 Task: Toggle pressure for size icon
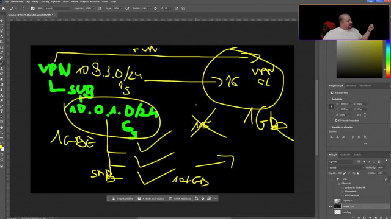(x=177, y=8)
